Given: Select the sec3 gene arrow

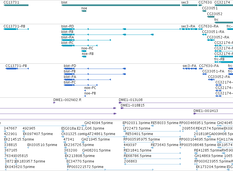Looking at the screenshot, I should [x=189, y=5].
